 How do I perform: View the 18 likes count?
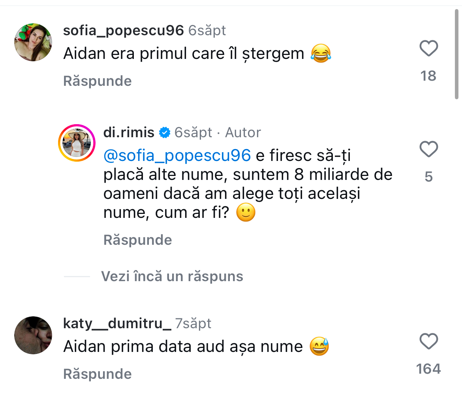pyautogui.click(x=428, y=76)
